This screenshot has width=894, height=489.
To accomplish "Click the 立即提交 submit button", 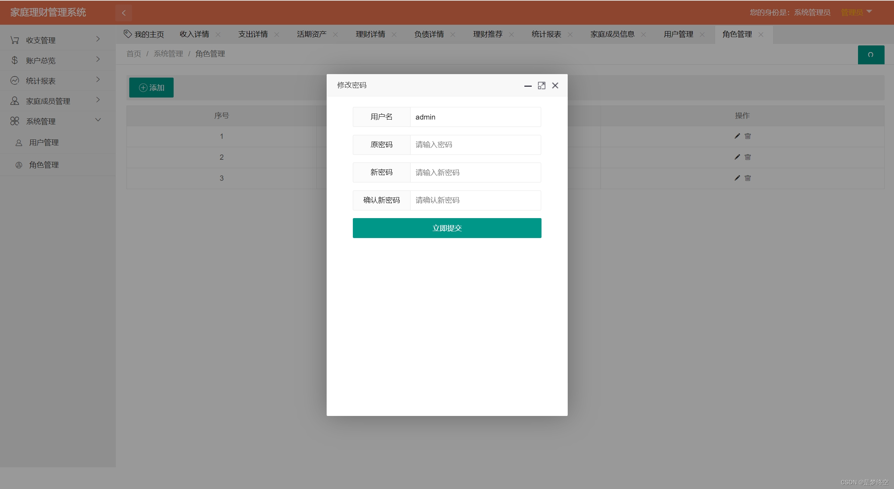I will pyautogui.click(x=447, y=228).
